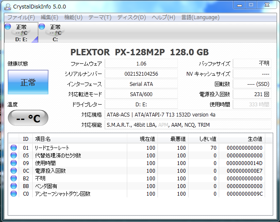Click status orb for attribute 05
280x222 pixels.
click(14, 155)
